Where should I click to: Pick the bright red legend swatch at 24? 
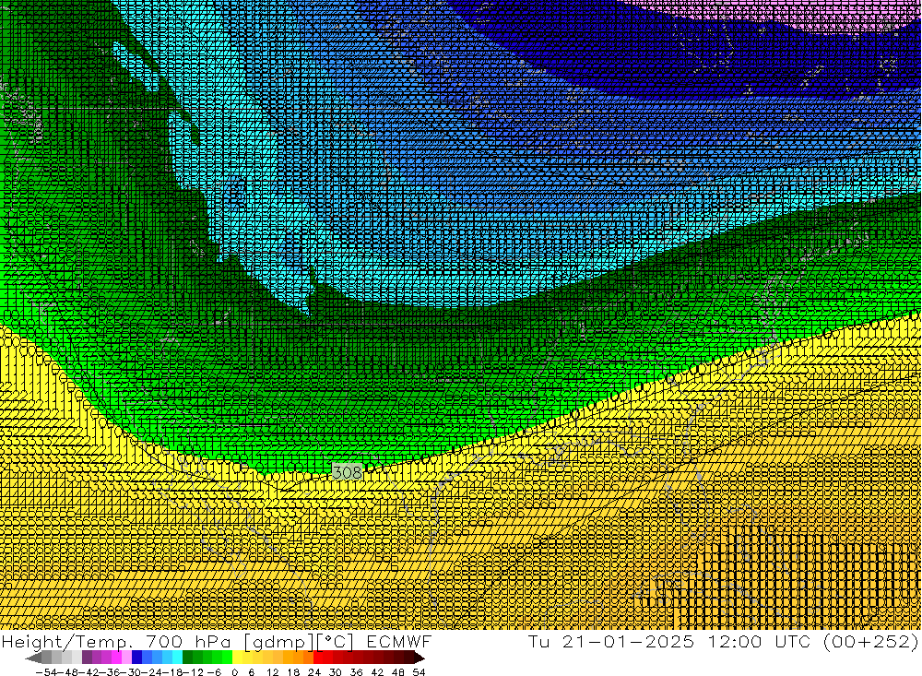click(x=318, y=658)
